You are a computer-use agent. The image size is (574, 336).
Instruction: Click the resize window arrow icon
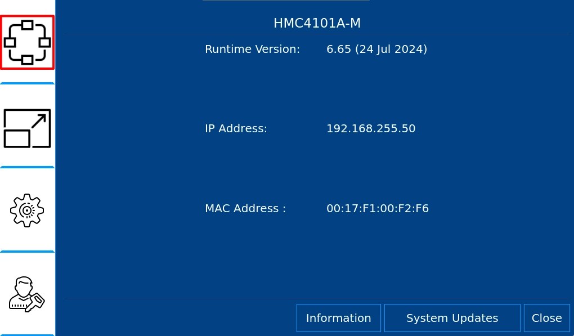[x=27, y=128]
